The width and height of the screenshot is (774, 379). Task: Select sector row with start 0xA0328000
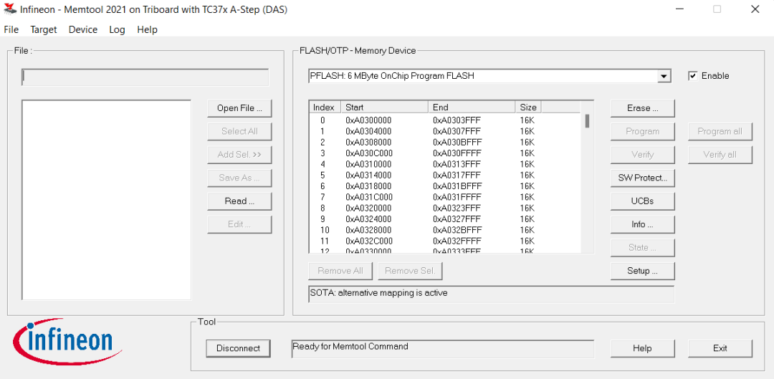tap(444, 230)
